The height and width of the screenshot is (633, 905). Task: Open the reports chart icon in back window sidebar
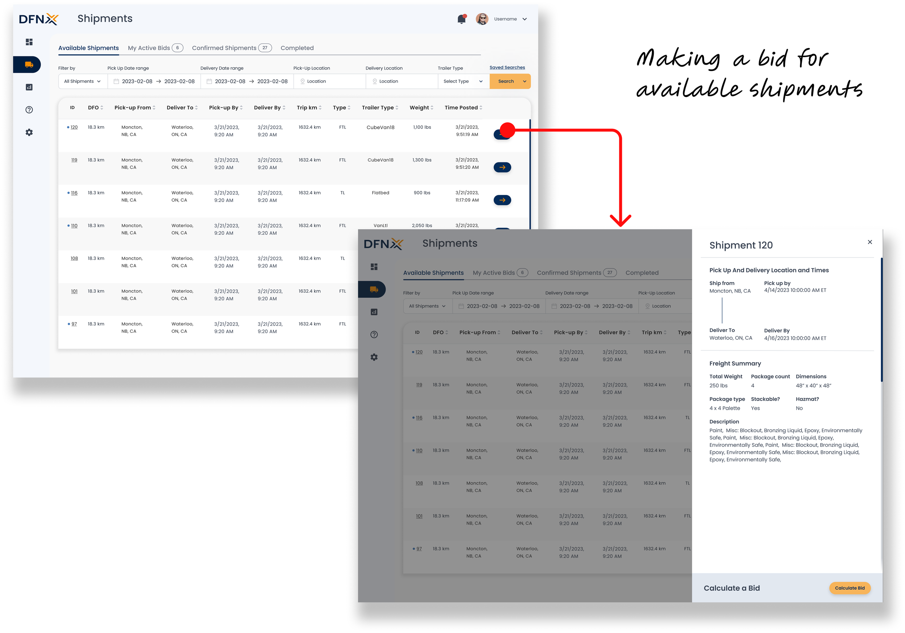29,87
